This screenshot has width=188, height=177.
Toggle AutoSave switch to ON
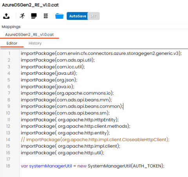point(94,16)
